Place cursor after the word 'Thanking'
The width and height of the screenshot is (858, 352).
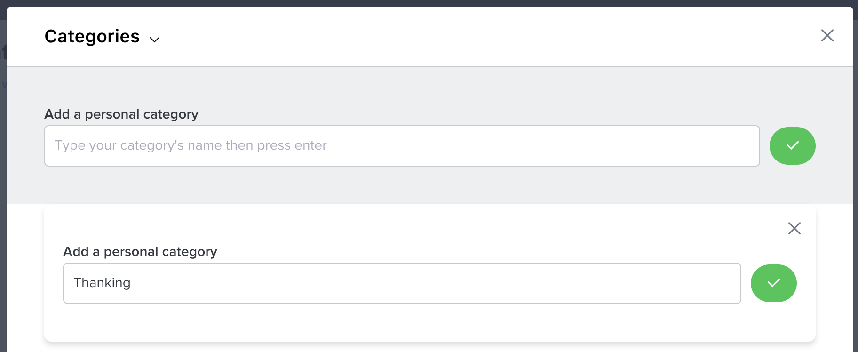(x=132, y=283)
